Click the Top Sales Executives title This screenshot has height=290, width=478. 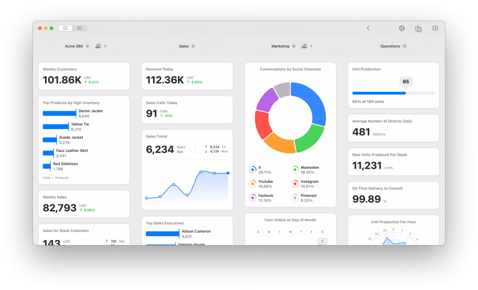(165, 224)
